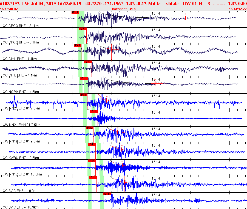Click the iPc1 pick marker on CIHL BHZ
Viewport: 247px width, 209px height.
pos(78,45)
